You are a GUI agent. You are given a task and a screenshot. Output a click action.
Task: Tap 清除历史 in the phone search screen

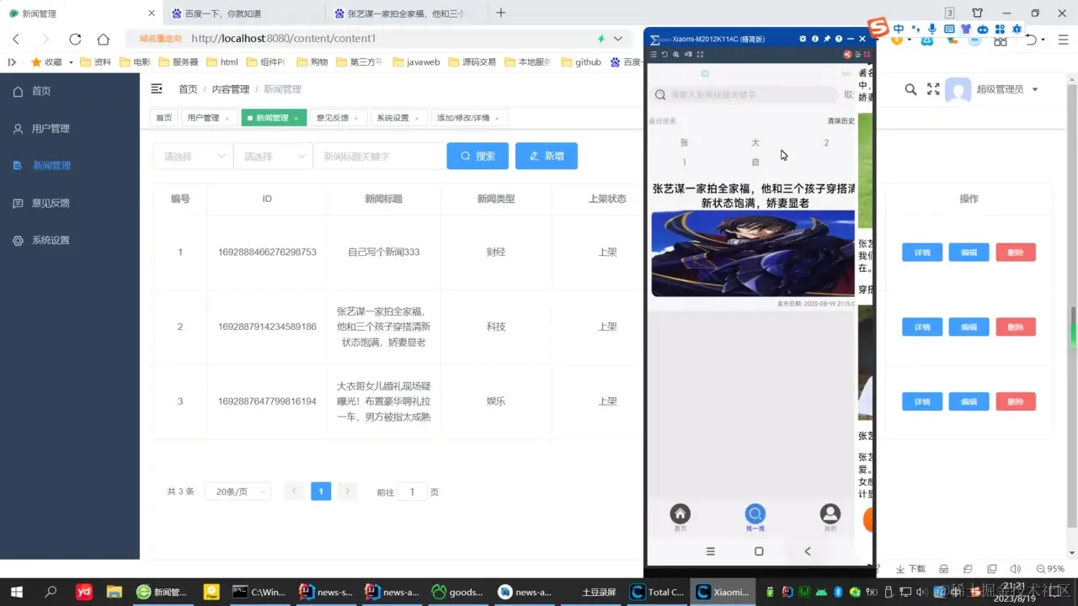[841, 121]
